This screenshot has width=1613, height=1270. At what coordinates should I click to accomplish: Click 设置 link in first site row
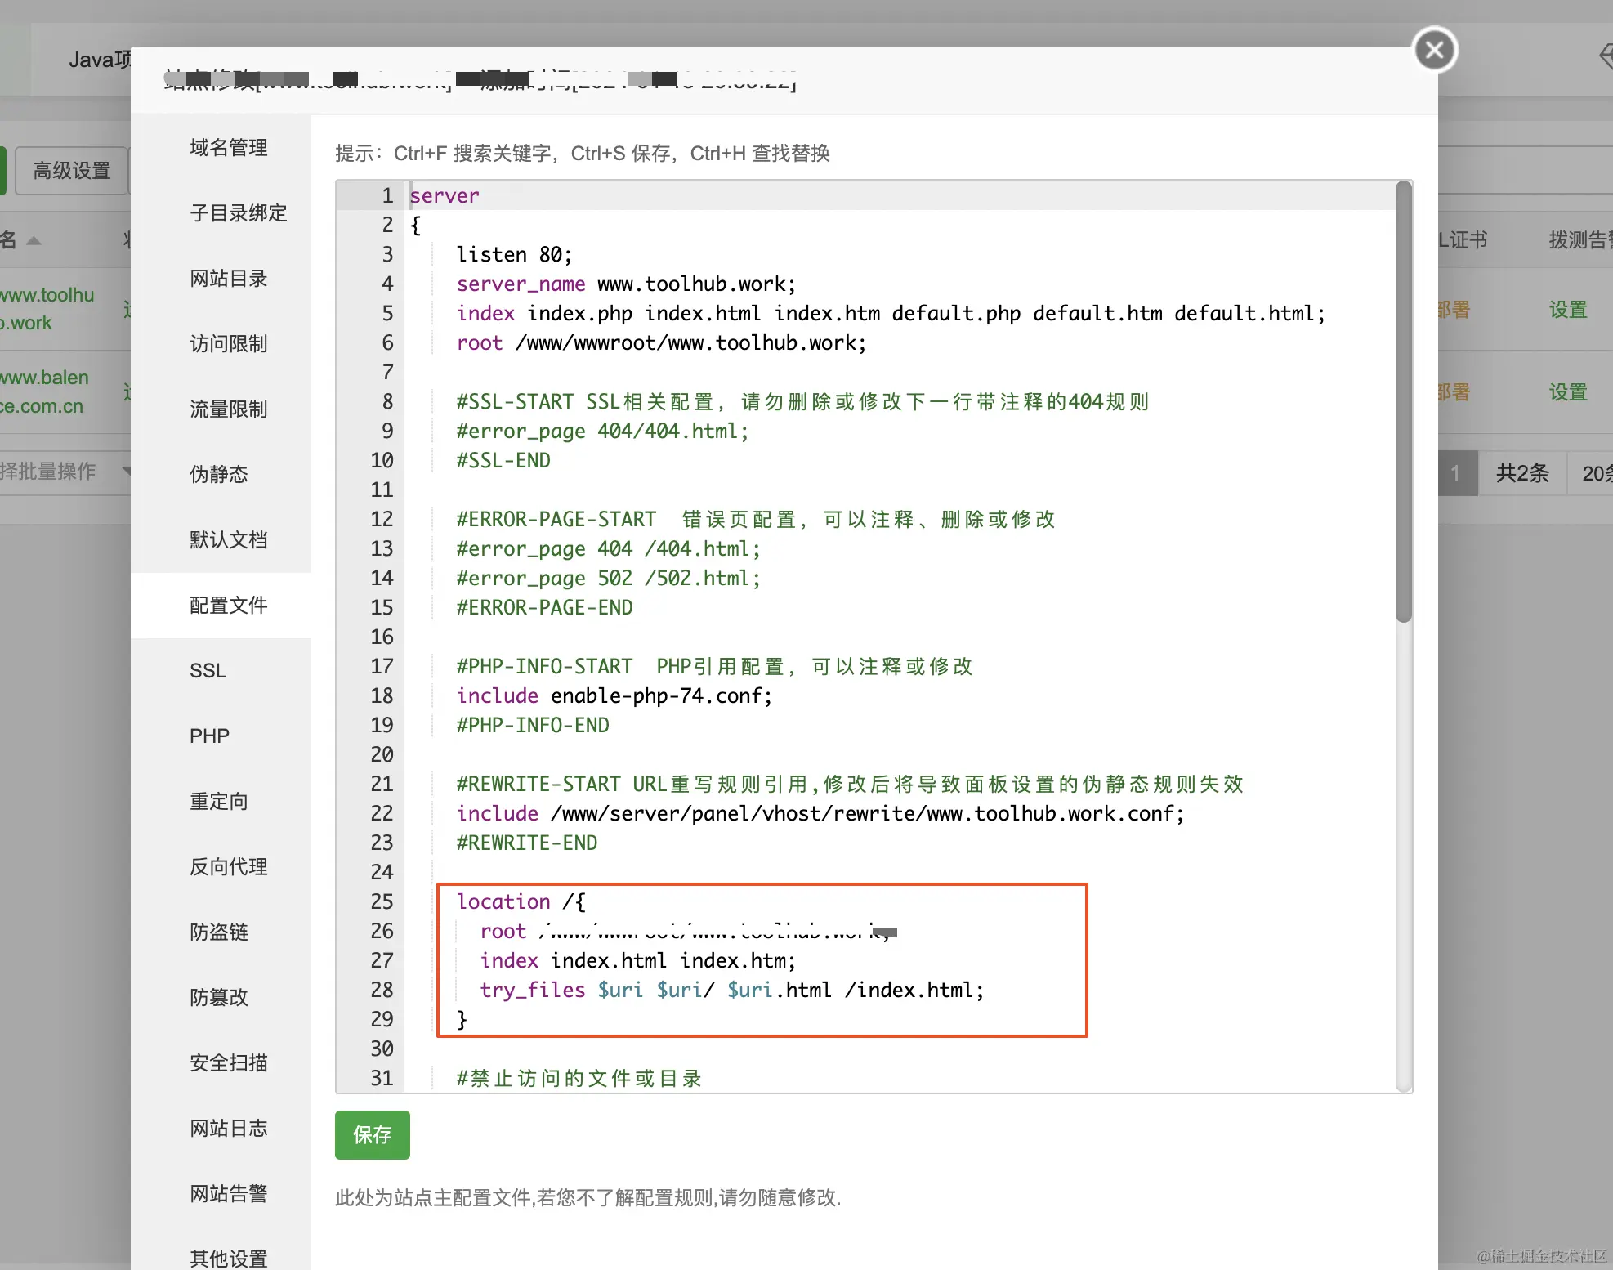(1567, 310)
